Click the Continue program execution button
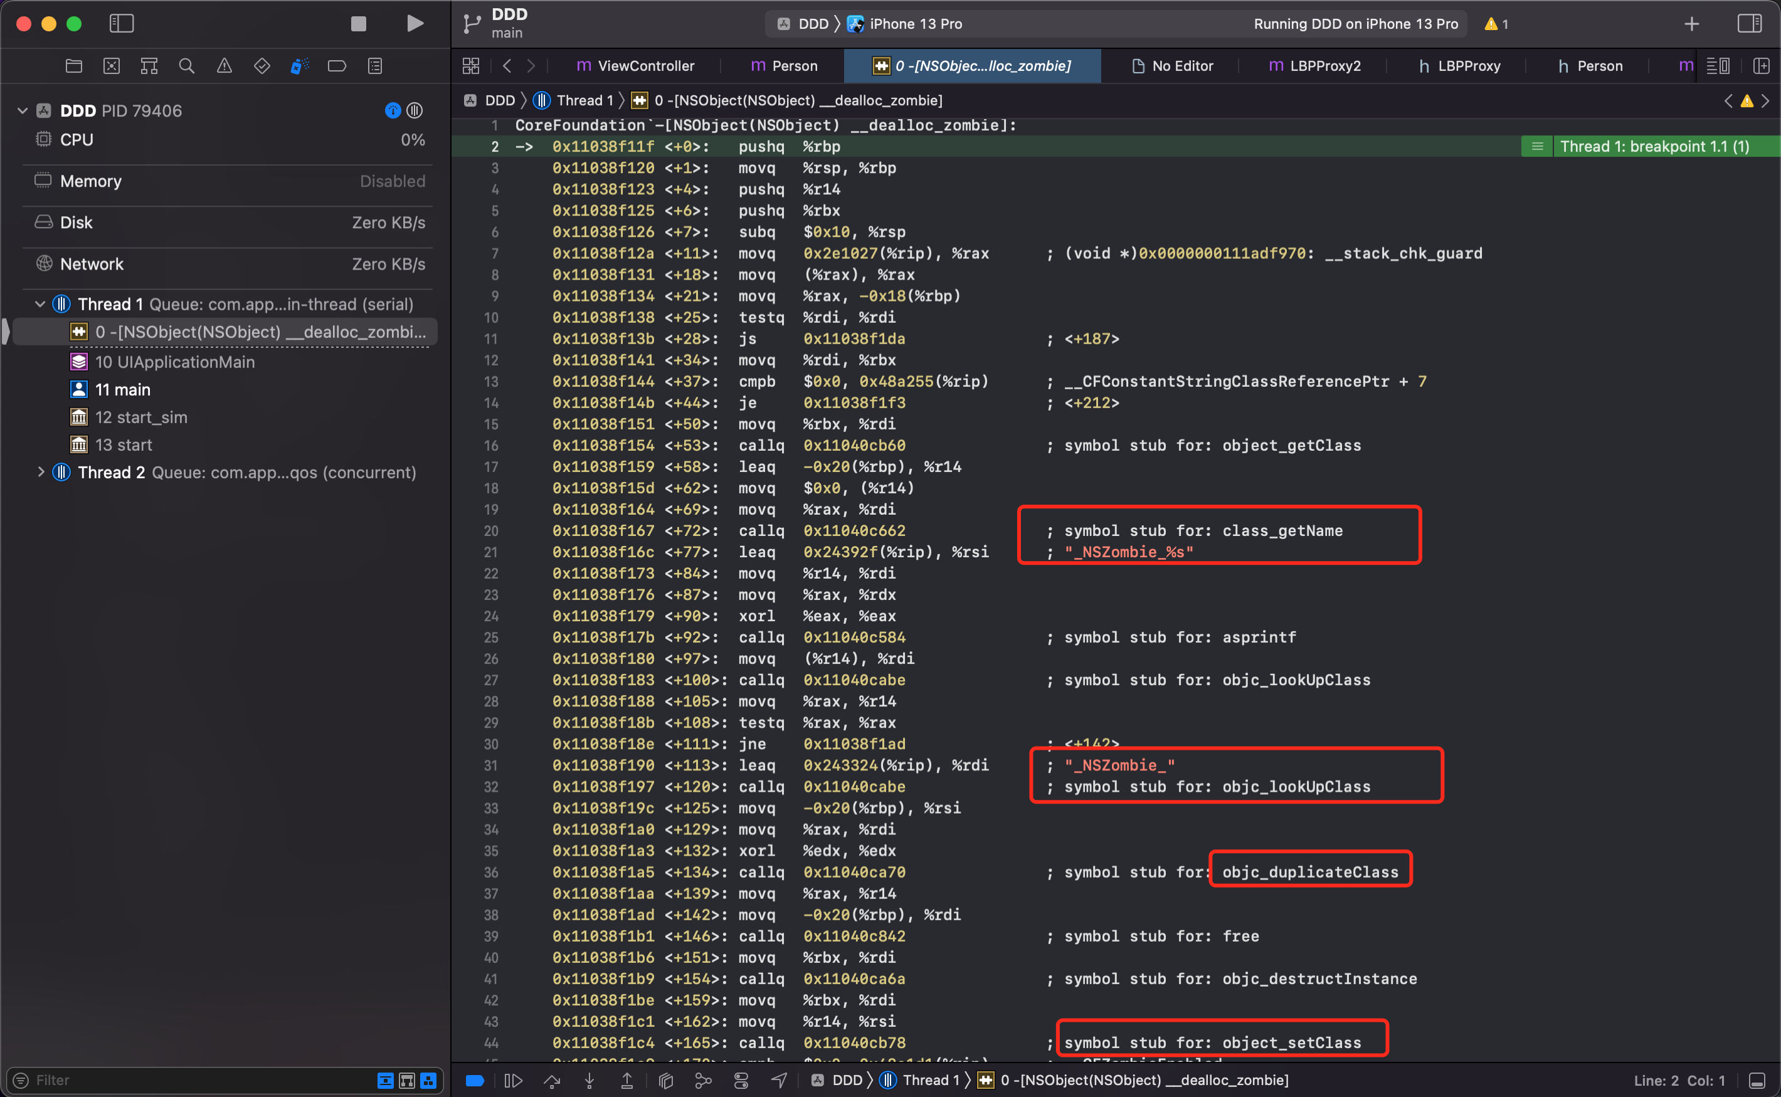1781x1097 pixels. pyautogui.click(x=513, y=1080)
